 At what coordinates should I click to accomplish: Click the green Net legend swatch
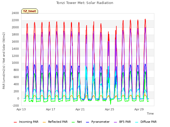tap(73, 122)
